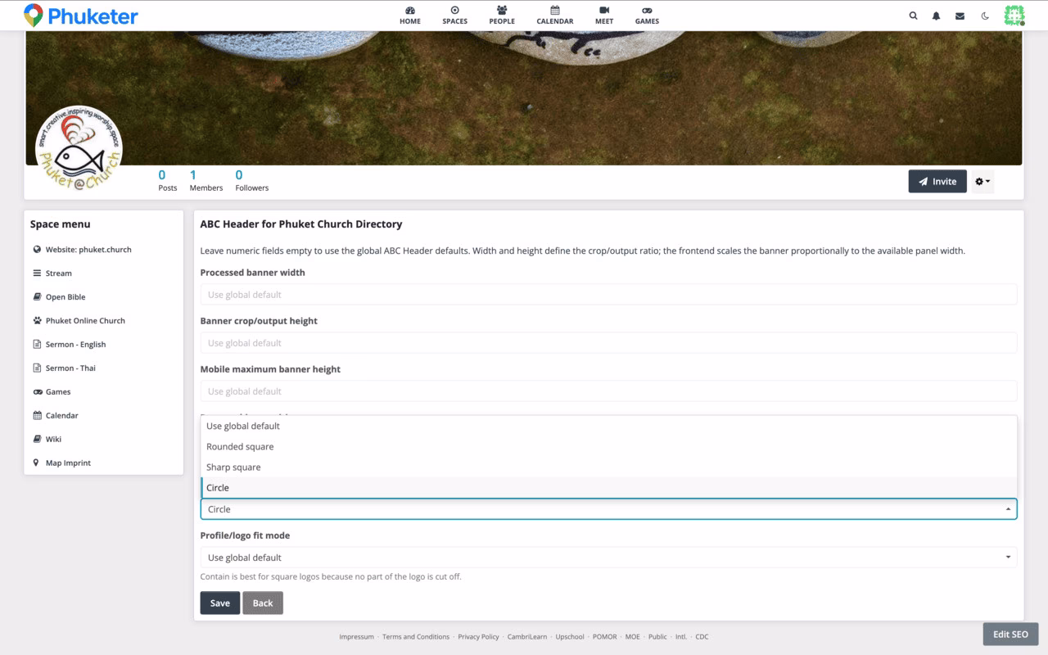View the Members count
This screenshot has height=655, width=1048.
pos(206,180)
